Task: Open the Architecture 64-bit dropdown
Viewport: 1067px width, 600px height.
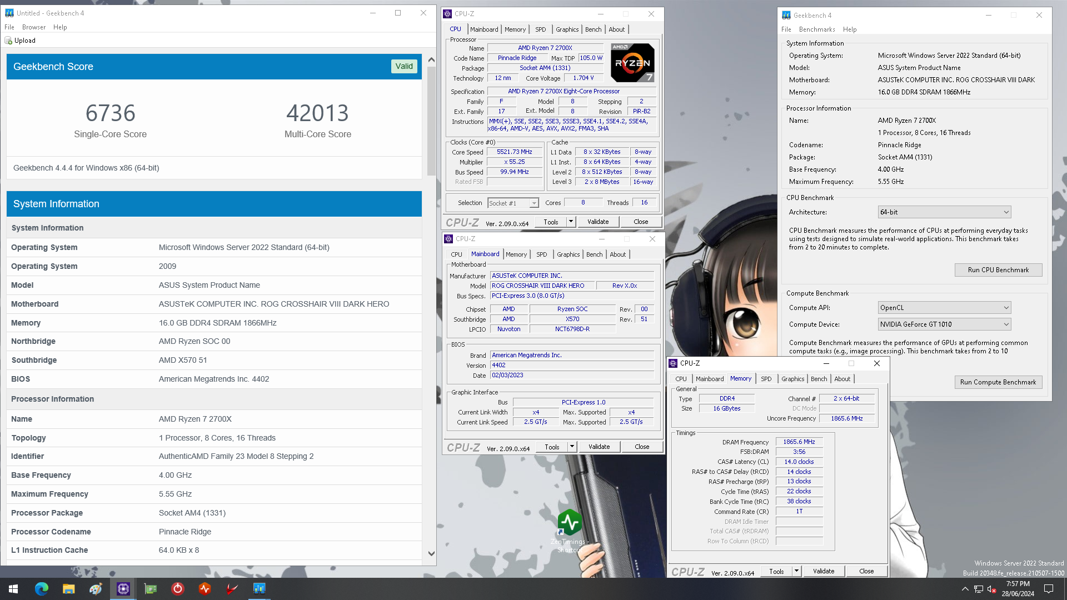Action: [944, 212]
